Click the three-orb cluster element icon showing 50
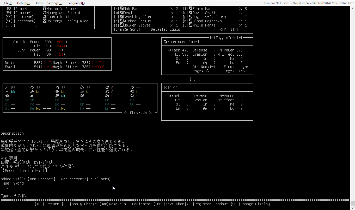Image resolution: width=355 pixels, height=210 pixels. [x=107, y=96]
